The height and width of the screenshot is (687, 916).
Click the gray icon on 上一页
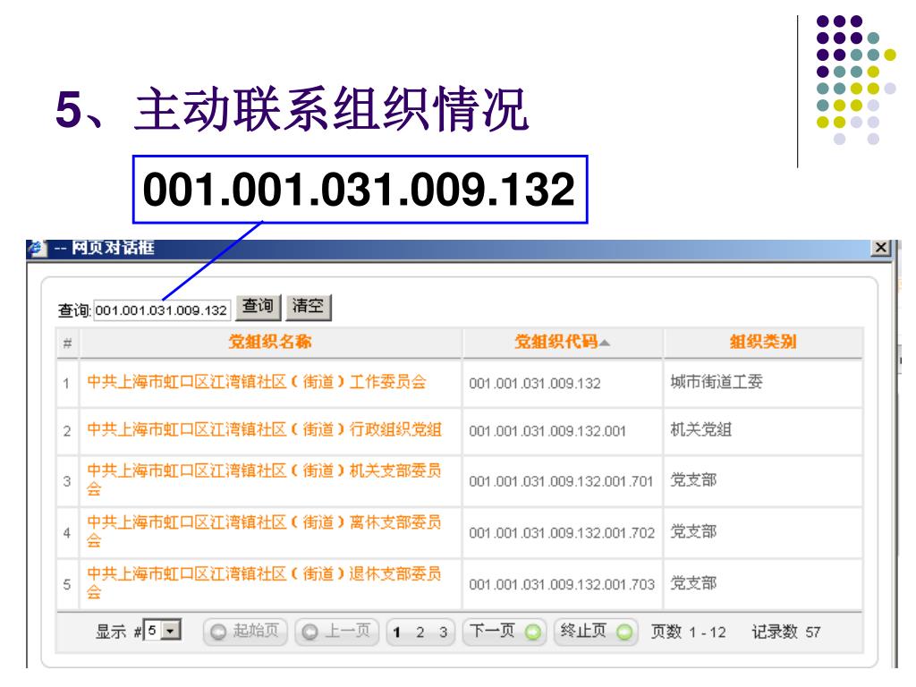[310, 632]
